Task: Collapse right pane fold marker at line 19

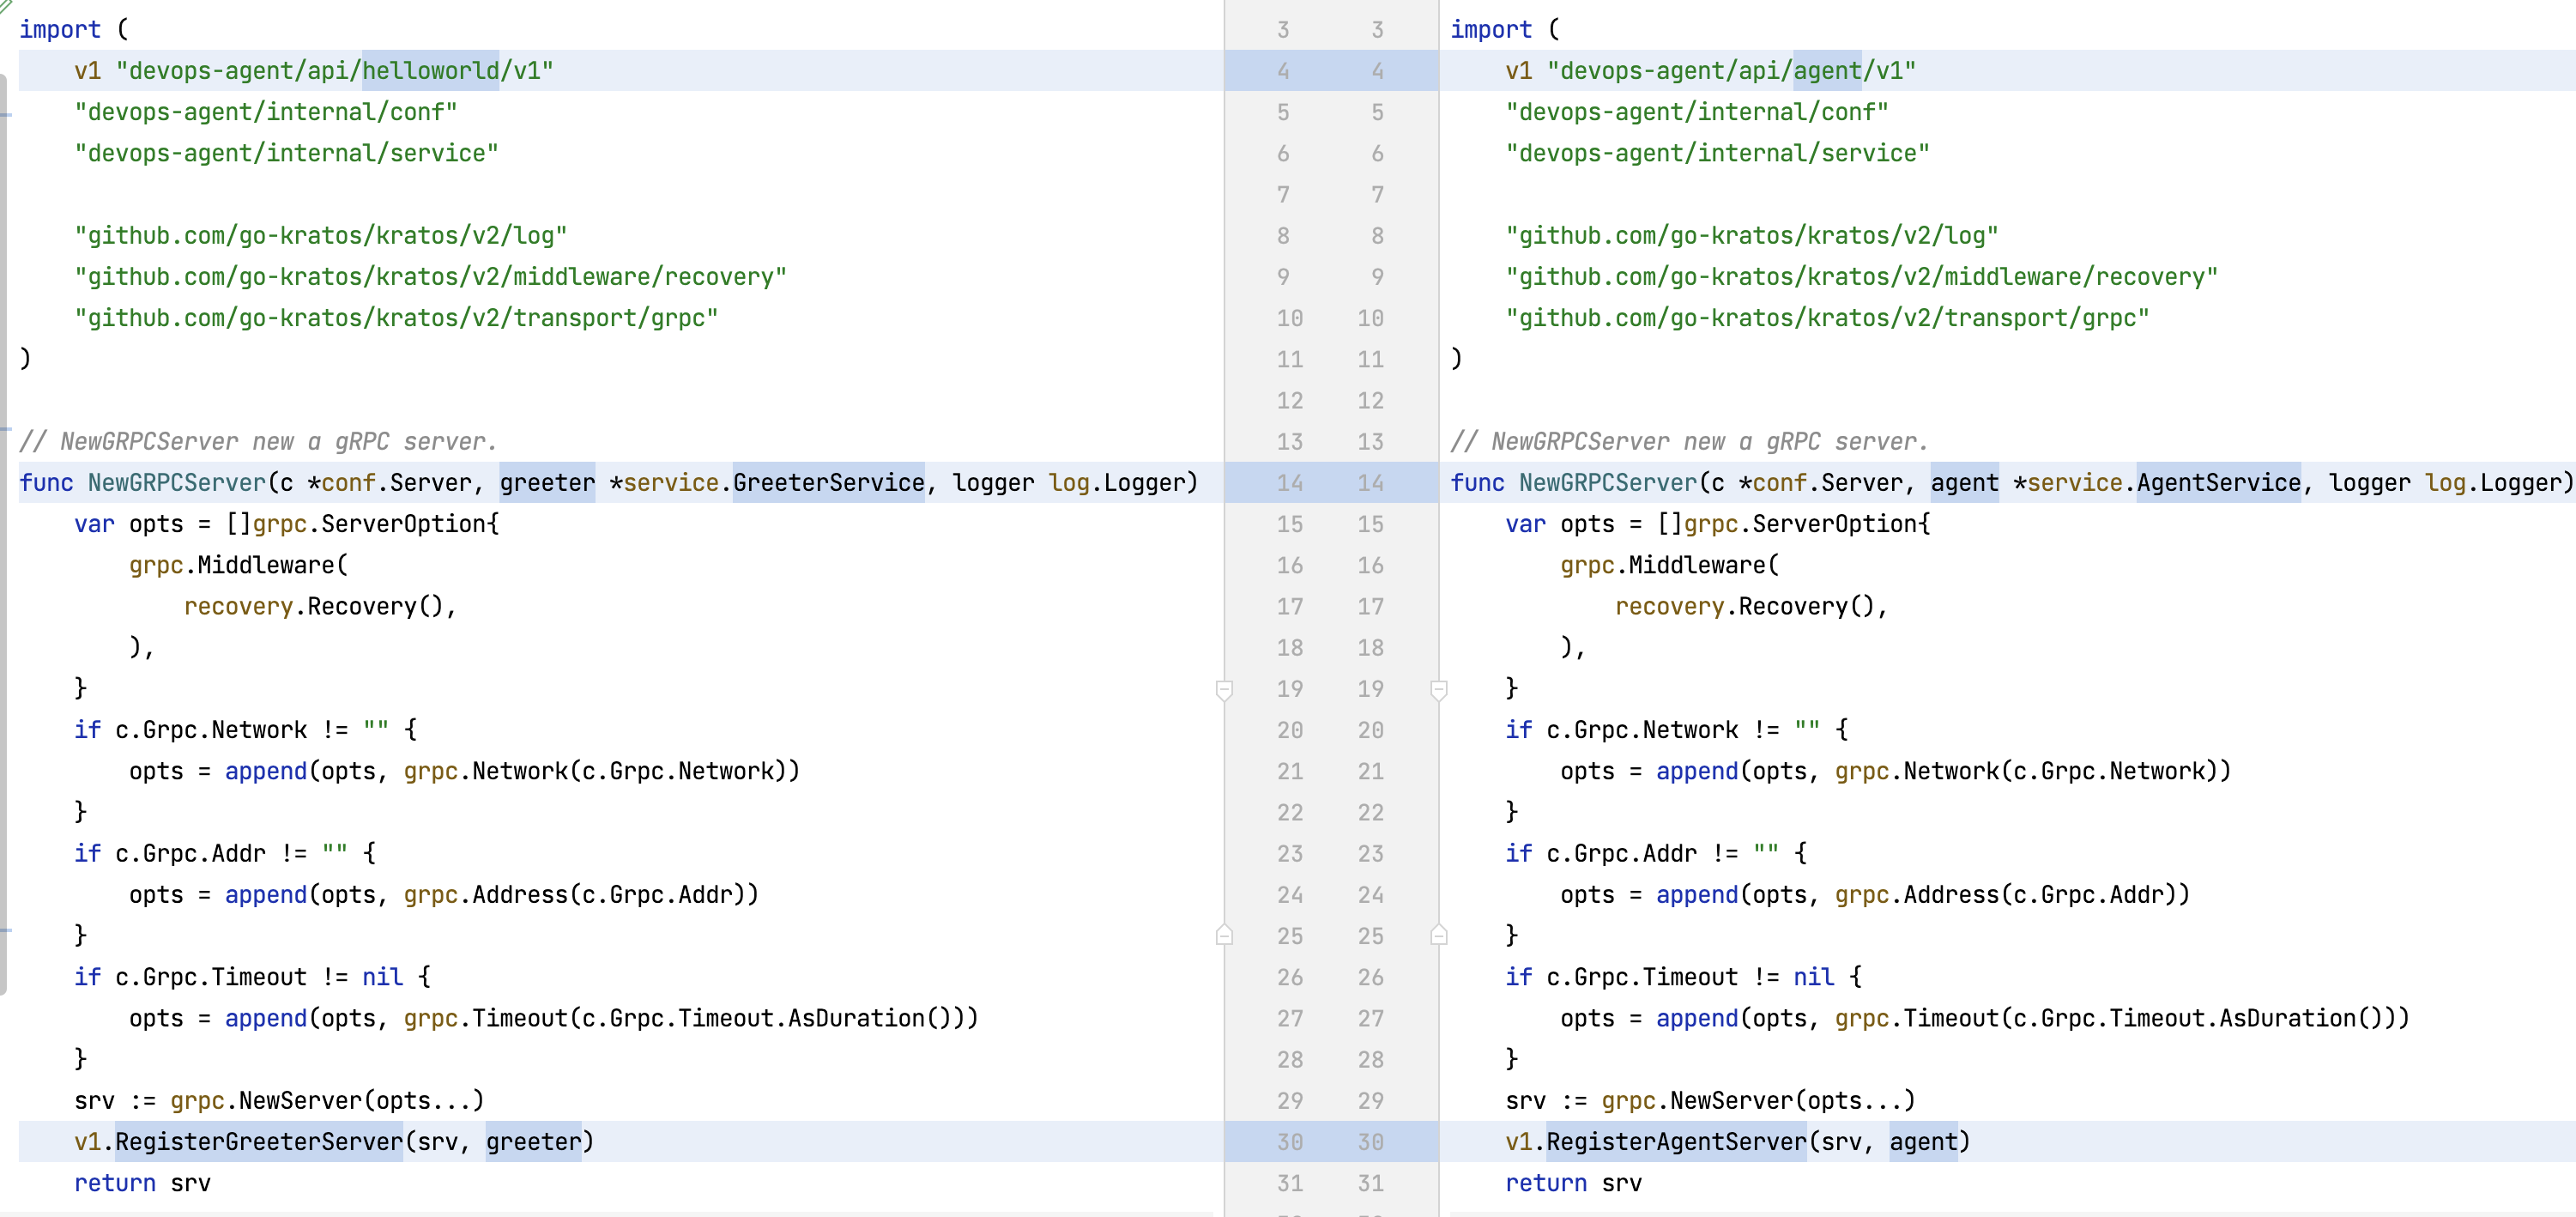Action: 1439,689
